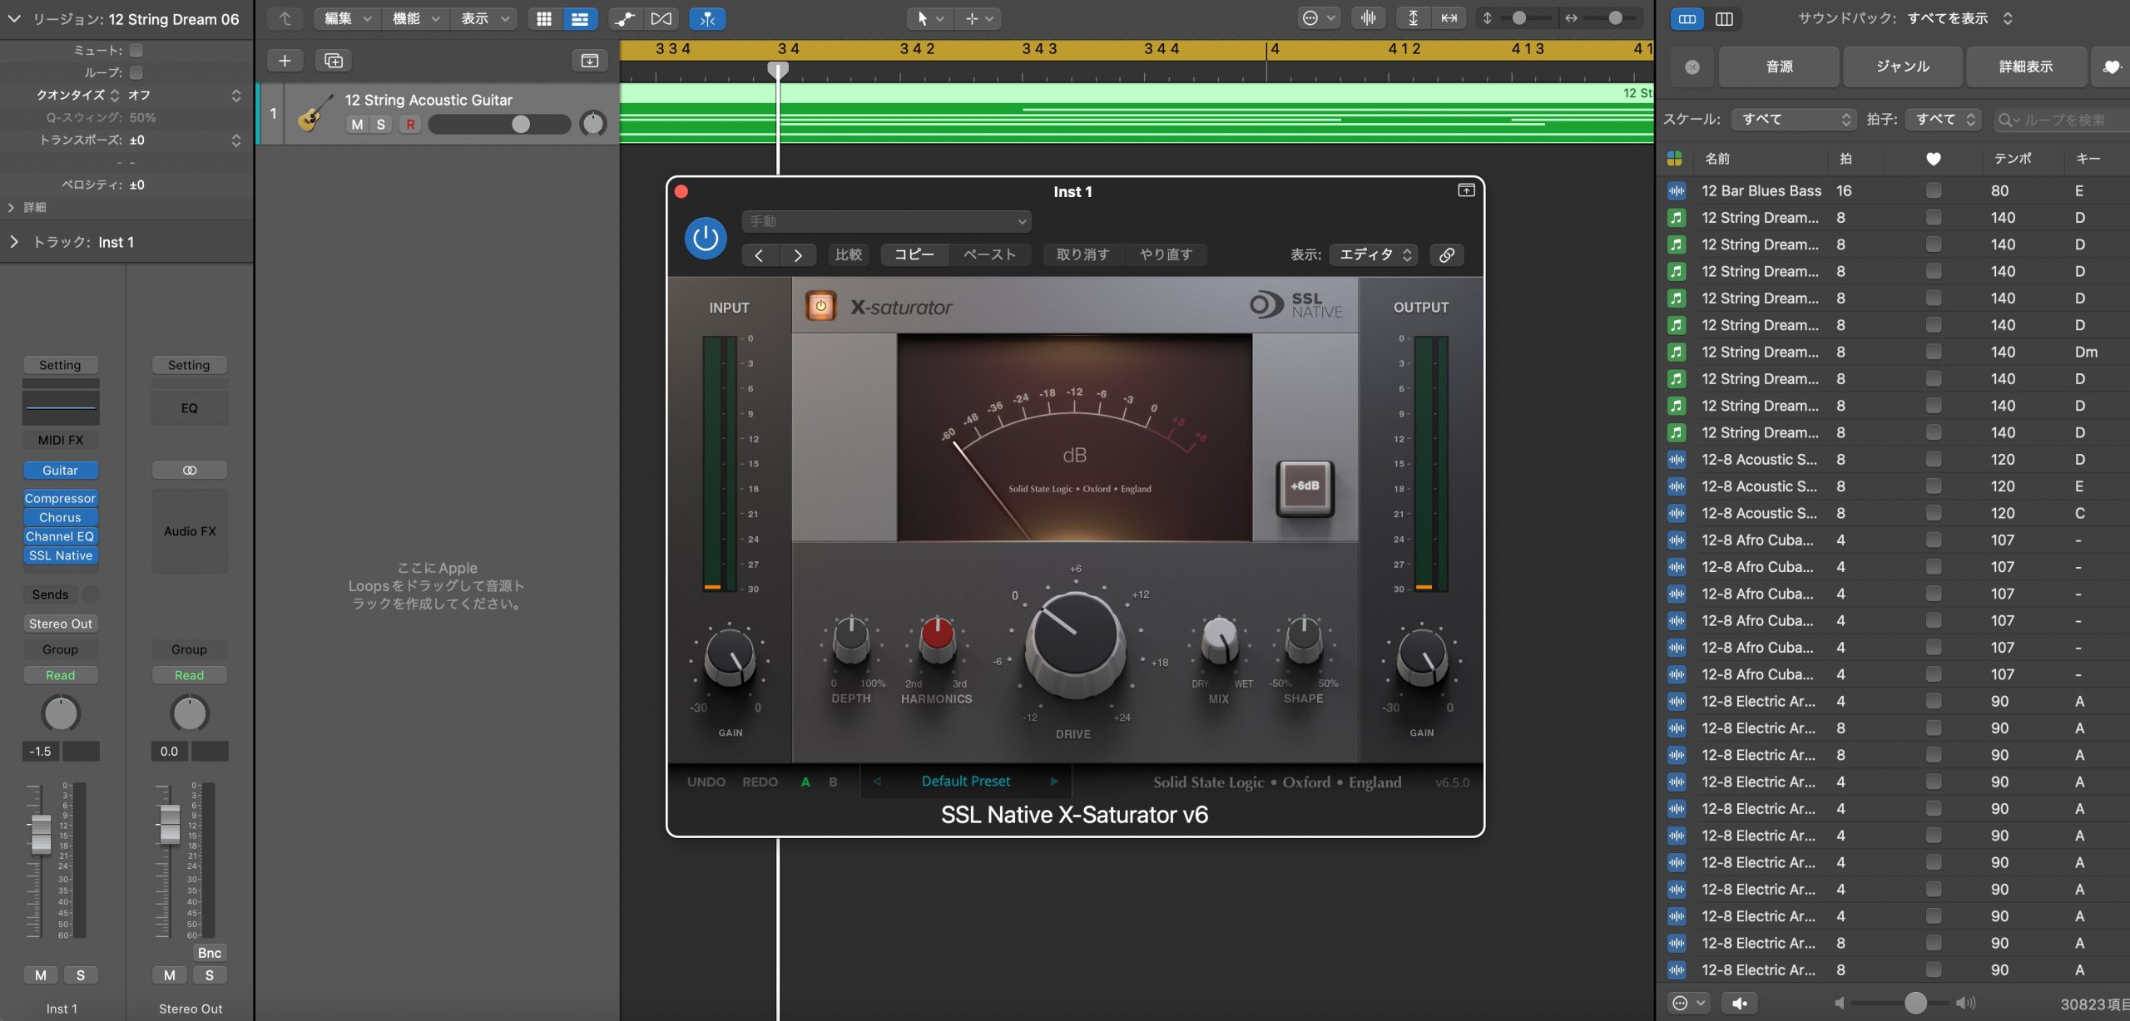Open the 拍子 すべて dropdown
The image size is (2130, 1021).
click(x=1944, y=120)
